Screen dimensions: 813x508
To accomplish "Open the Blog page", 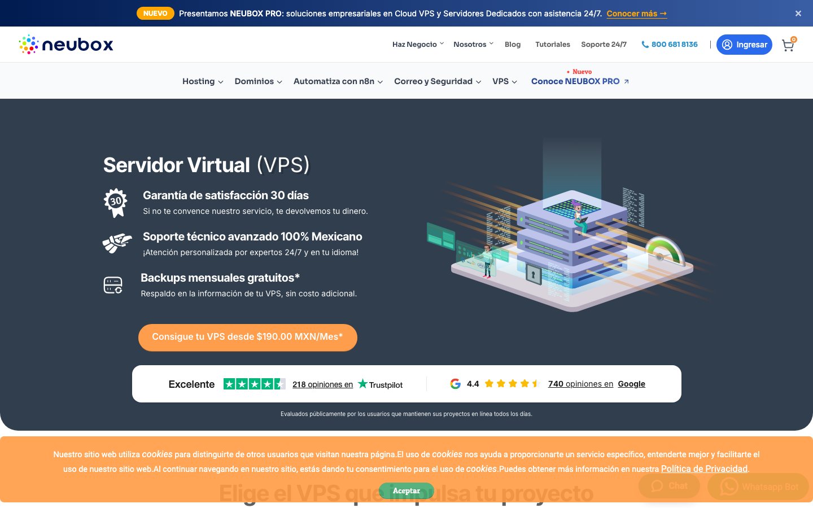I will coord(513,45).
